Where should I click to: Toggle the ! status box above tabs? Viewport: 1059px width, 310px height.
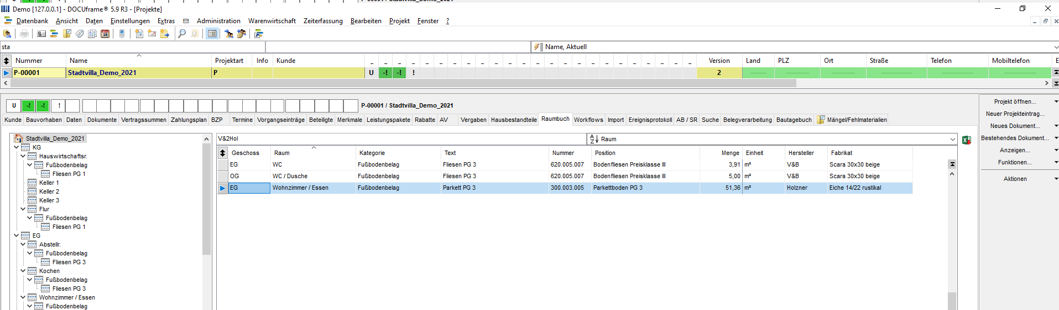click(x=59, y=105)
